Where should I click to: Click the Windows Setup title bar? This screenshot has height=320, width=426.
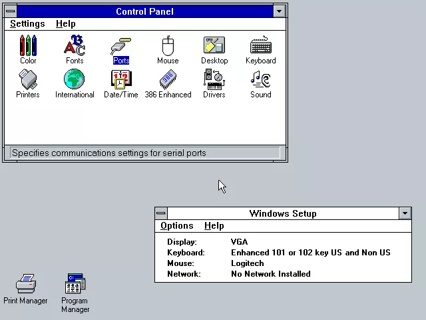pos(282,213)
